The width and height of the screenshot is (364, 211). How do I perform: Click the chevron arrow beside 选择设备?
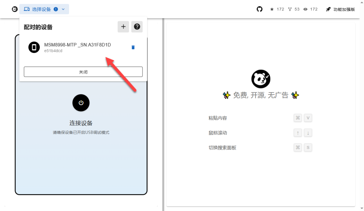(x=63, y=9)
